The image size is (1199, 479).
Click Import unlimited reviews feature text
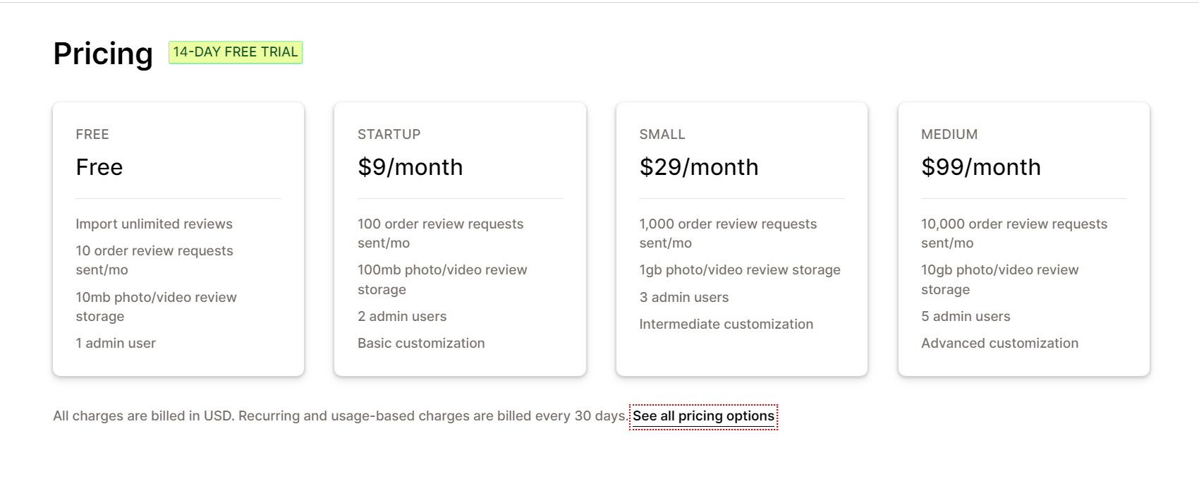pyautogui.click(x=154, y=224)
